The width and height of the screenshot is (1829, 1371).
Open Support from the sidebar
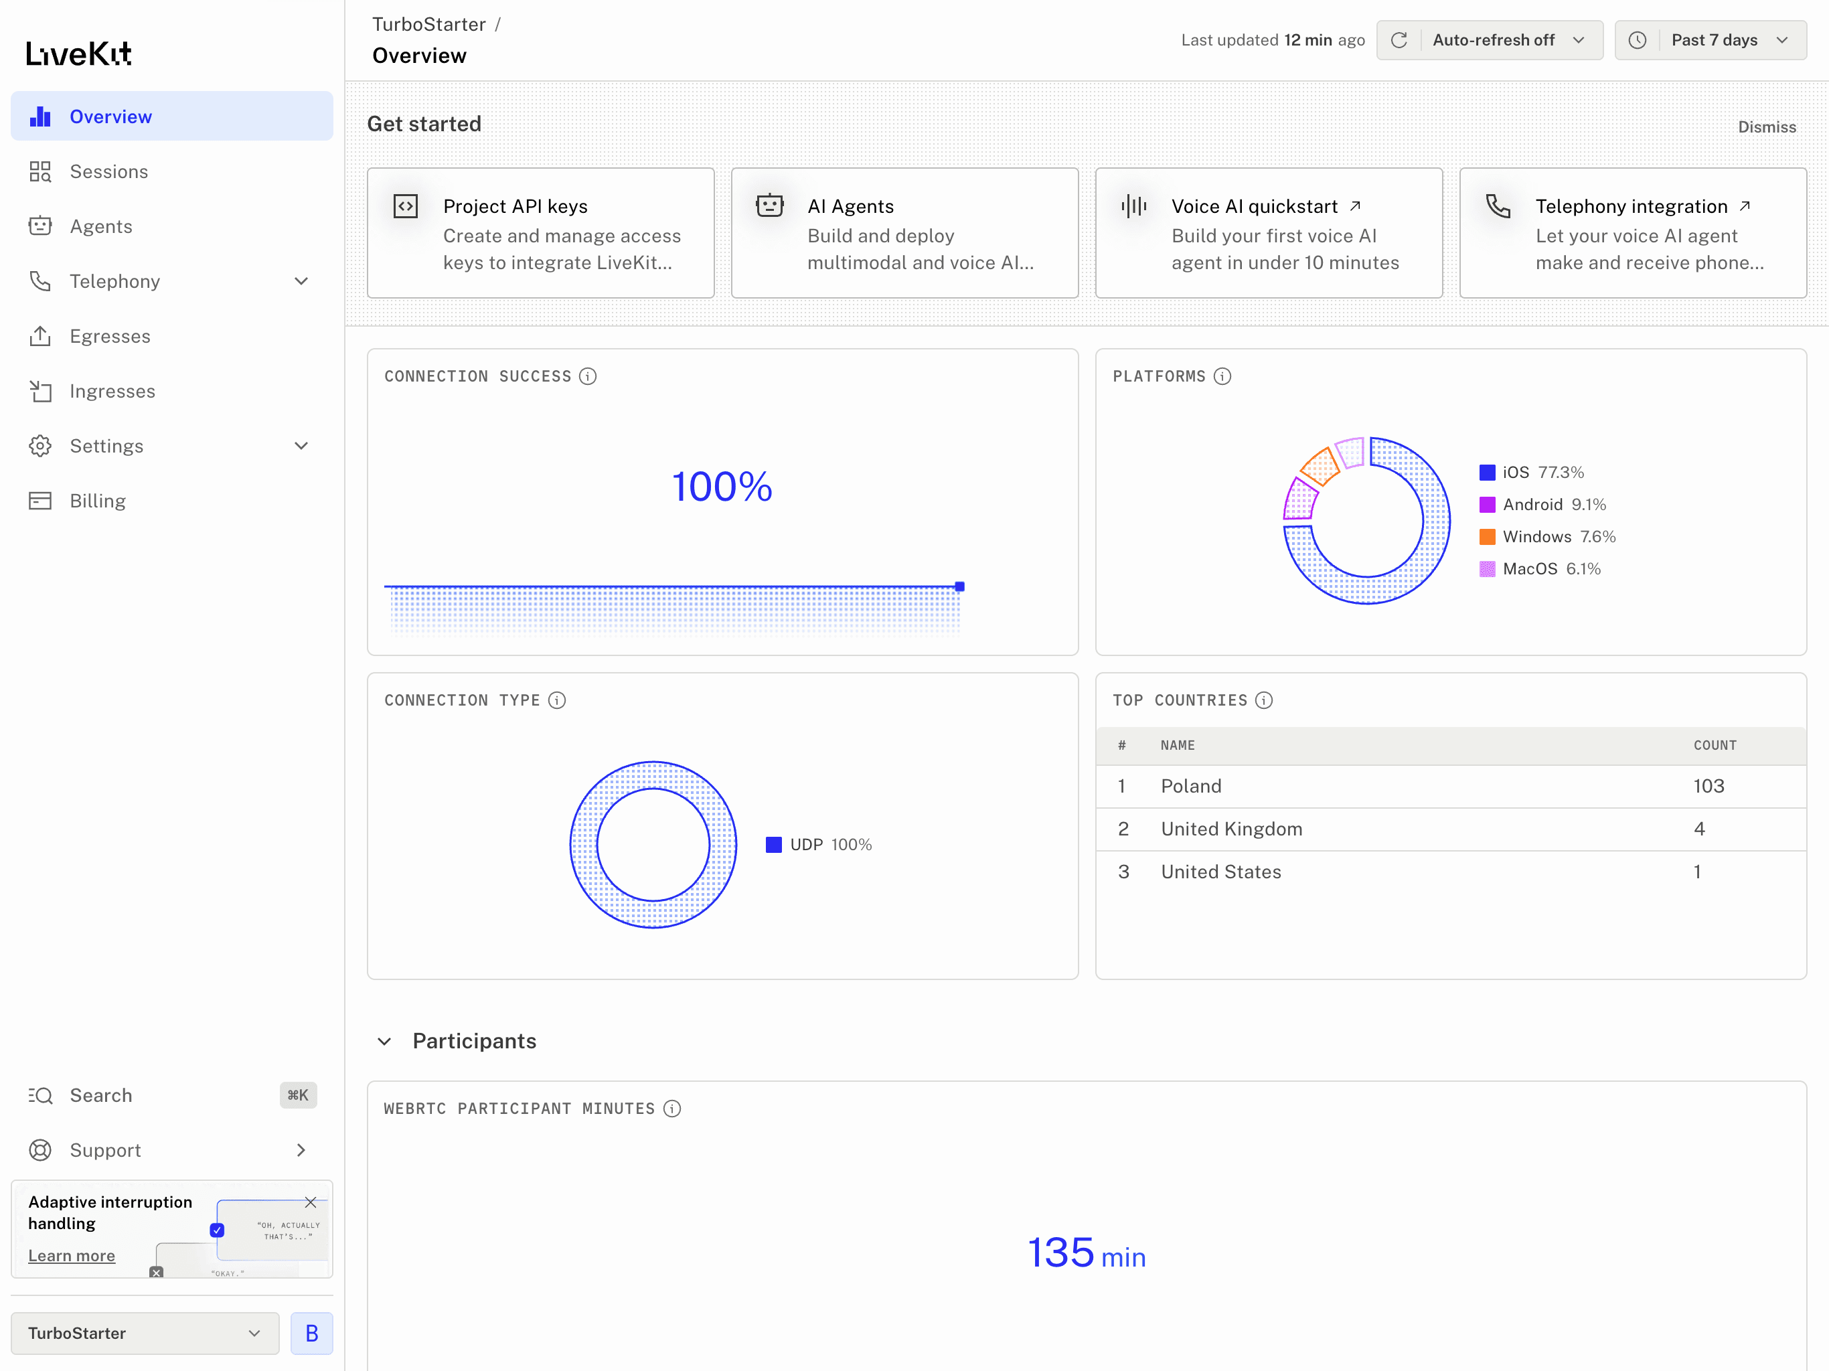(x=105, y=1149)
